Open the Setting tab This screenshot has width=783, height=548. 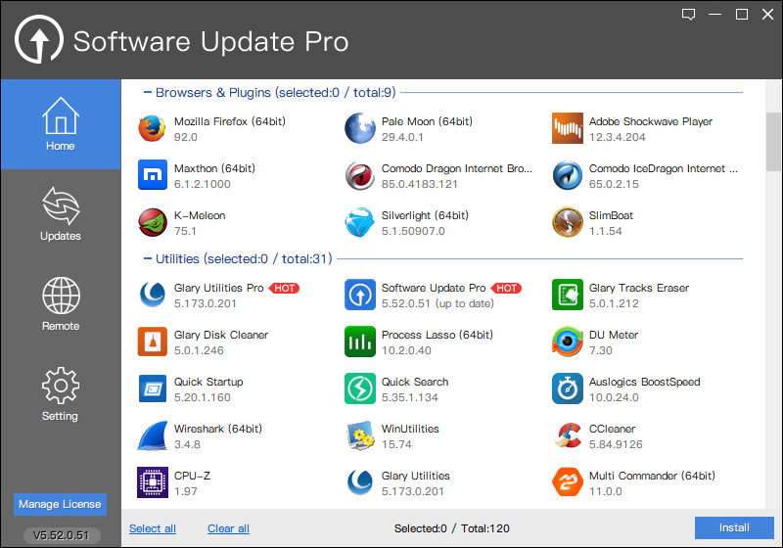pyautogui.click(x=61, y=393)
